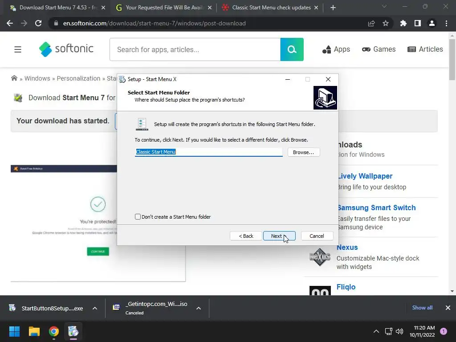Open the Games section
Screen dimensions: 456x342
pyautogui.click(x=379, y=49)
